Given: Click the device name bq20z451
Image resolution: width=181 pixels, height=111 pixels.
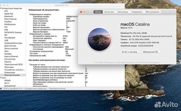Looking at the screenshot, I should coord(71,21).
